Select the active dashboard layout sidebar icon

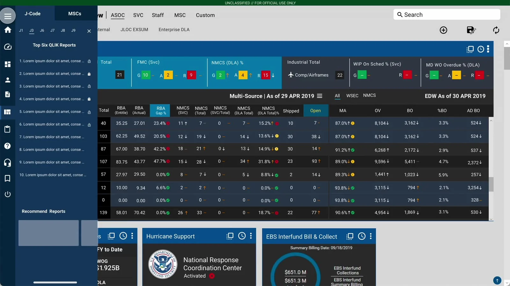pyautogui.click(x=8, y=112)
